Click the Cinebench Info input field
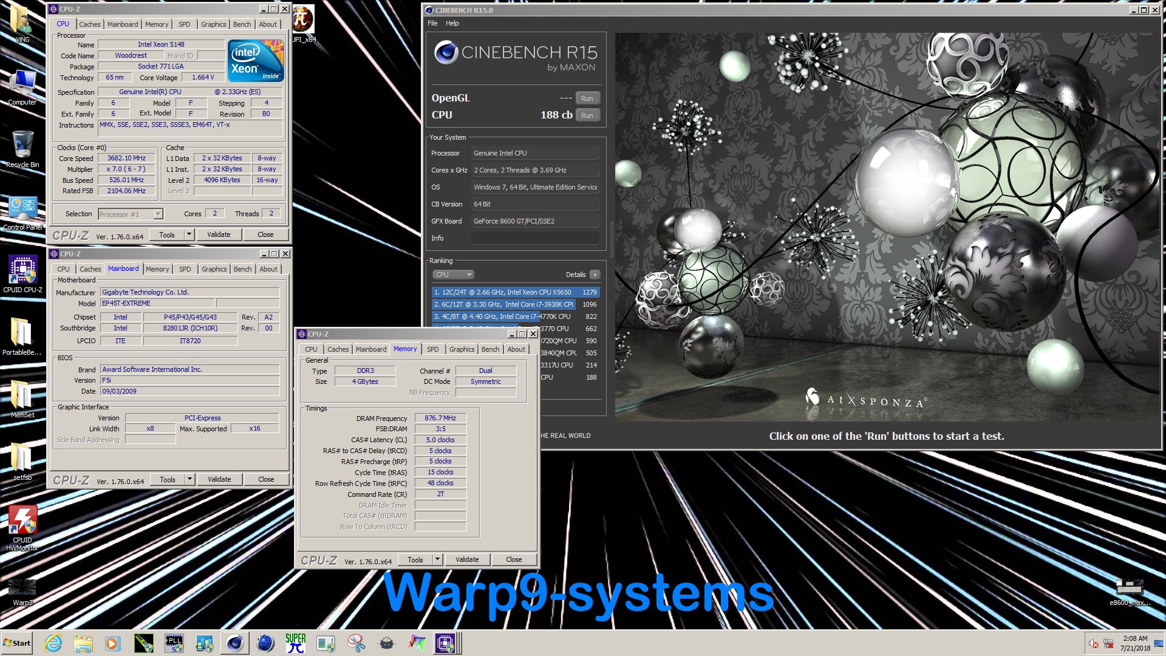The image size is (1166, 656). pyautogui.click(x=536, y=238)
